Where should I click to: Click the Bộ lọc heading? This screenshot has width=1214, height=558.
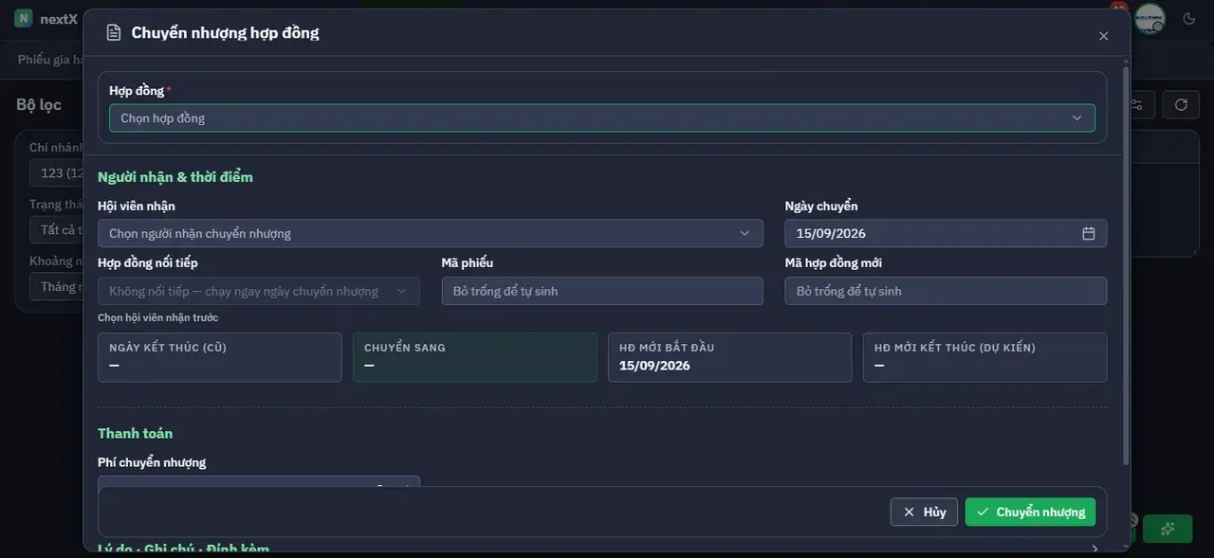click(39, 104)
